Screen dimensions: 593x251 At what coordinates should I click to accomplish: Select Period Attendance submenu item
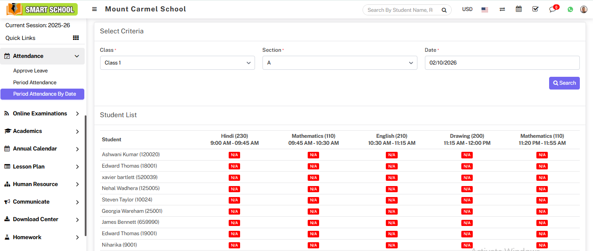point(35,82)
